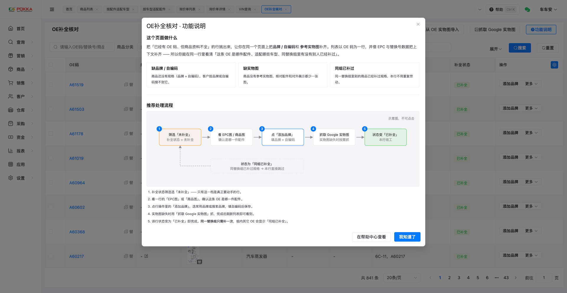Expand the 采购 sidebar menu
The height and width of the screenshot is (293, 567).
pyautogui.click(x=21, y=124)
